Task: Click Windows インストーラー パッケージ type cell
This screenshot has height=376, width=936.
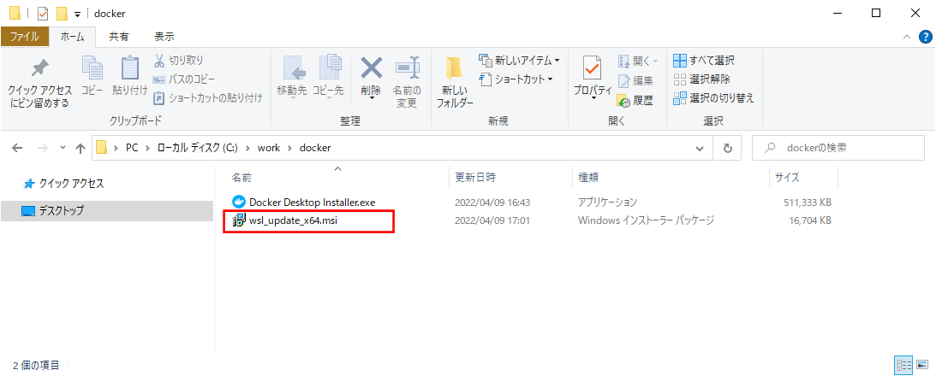Action: pyautogui.click(x=646, y=220)
